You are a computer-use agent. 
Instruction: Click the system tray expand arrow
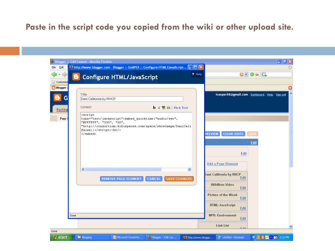click(254, 237)
